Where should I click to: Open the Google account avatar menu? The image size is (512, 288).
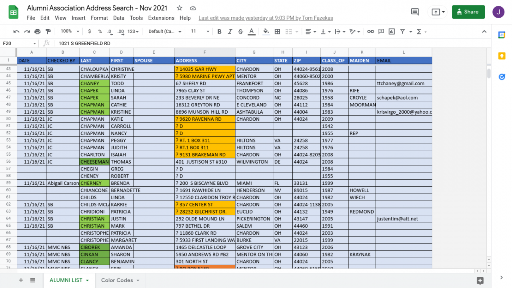[498, 12]
